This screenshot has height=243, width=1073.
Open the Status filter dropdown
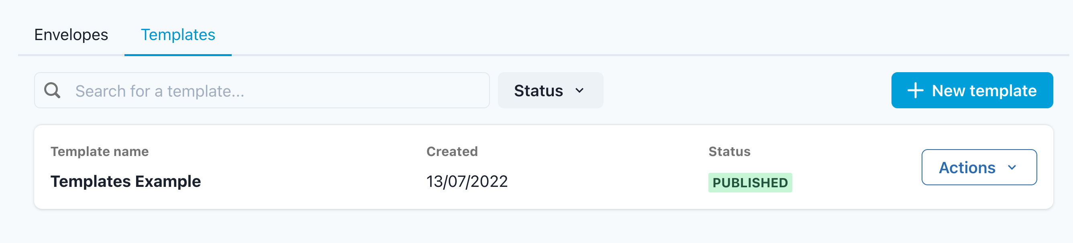tap(550, 90)
